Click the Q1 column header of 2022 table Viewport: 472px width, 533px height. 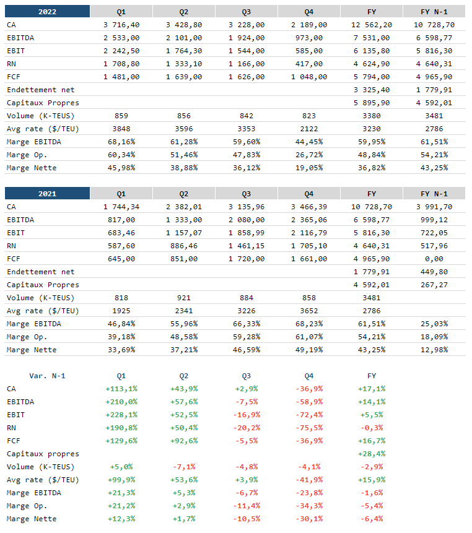click(121, 12)
